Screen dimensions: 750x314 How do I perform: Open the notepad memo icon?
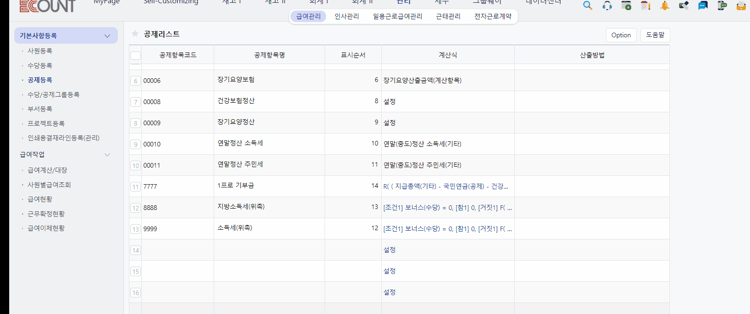click(x=645, y=6)
